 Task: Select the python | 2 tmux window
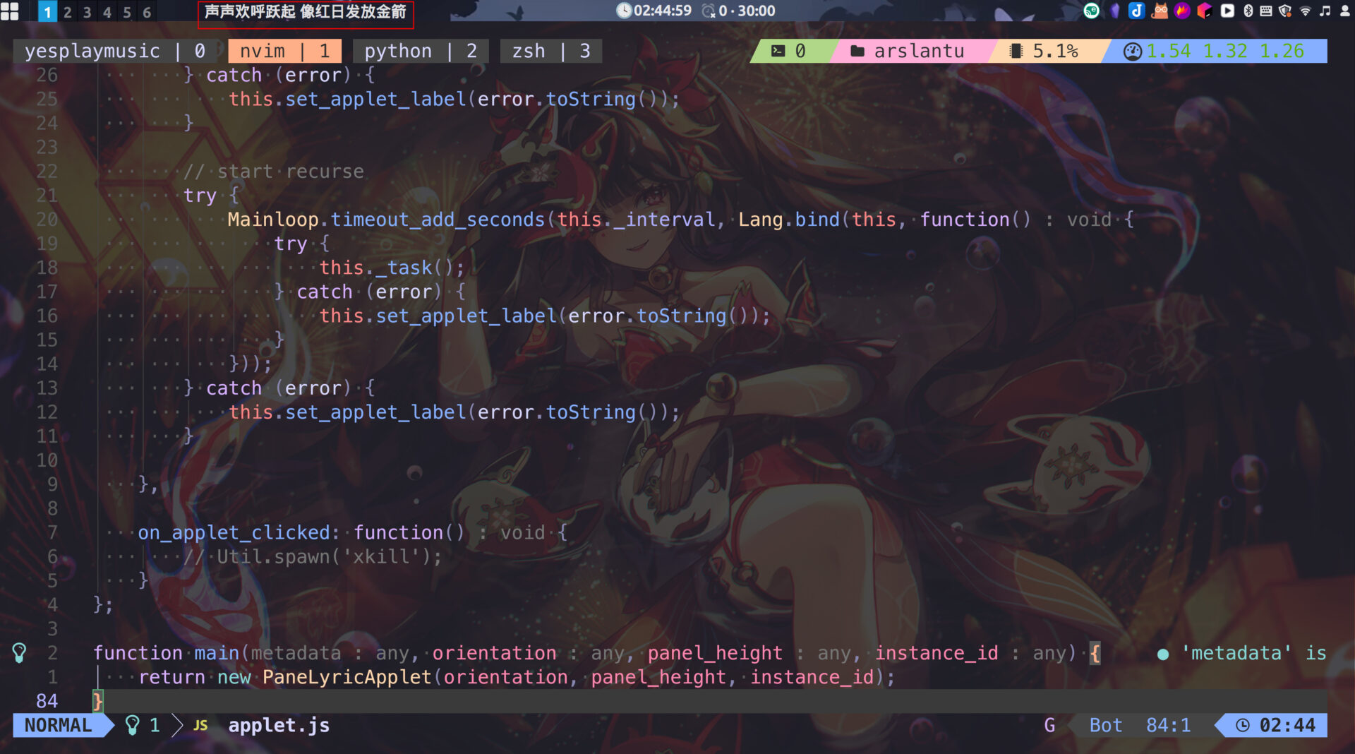coord(421,51)
